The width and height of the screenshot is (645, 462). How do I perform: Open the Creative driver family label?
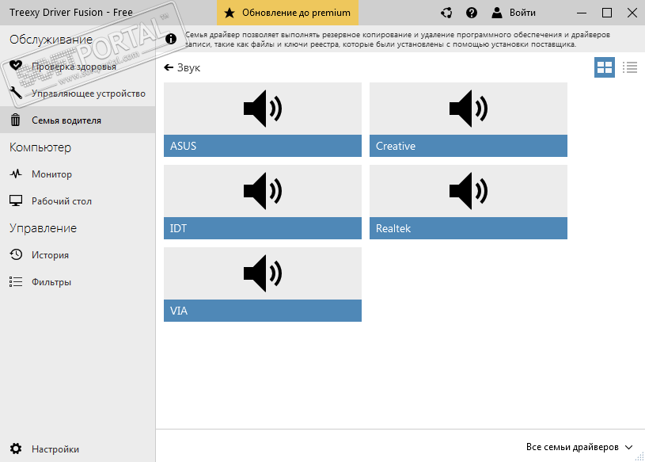[x=468, y=146]
